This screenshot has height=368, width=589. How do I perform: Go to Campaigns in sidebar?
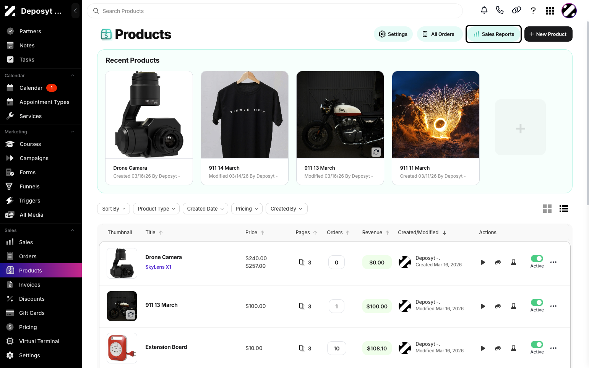pyautogui.click(x=41, y=158)
